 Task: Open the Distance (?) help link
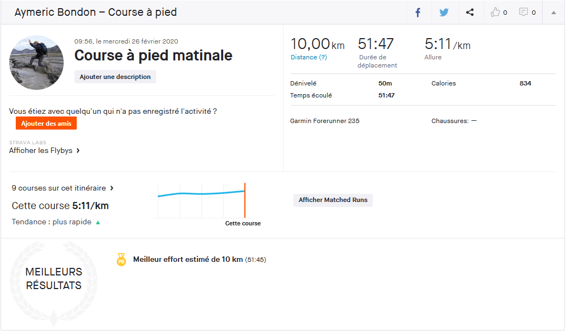point(309,57)
